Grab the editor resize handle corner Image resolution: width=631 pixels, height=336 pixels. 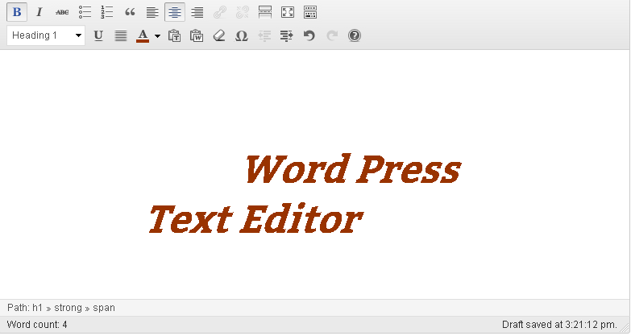[625, 328]
